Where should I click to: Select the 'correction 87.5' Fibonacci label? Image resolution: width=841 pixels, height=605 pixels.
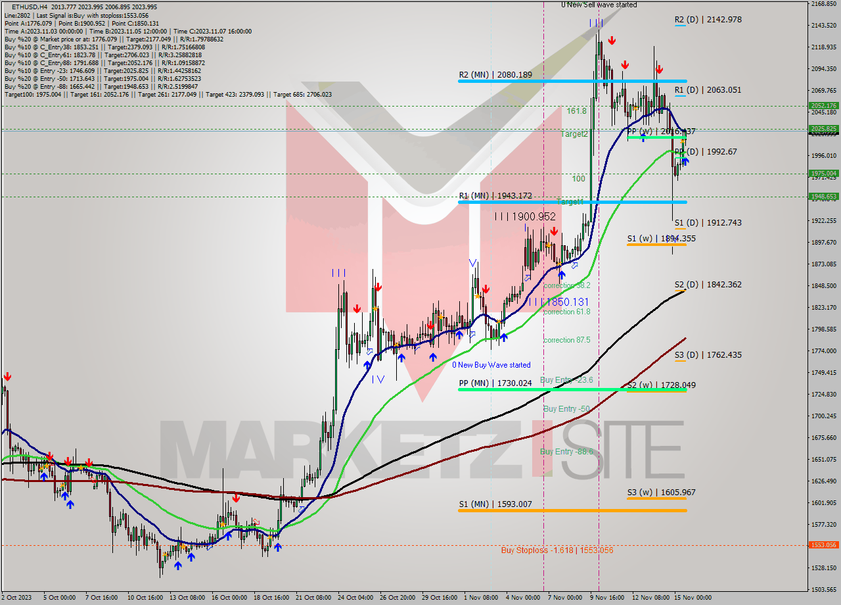(567, 340)
